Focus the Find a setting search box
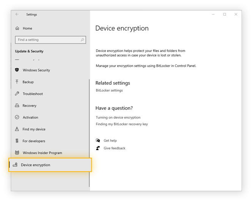Screen dimensions: 252x201 click(x=50, y=40)
